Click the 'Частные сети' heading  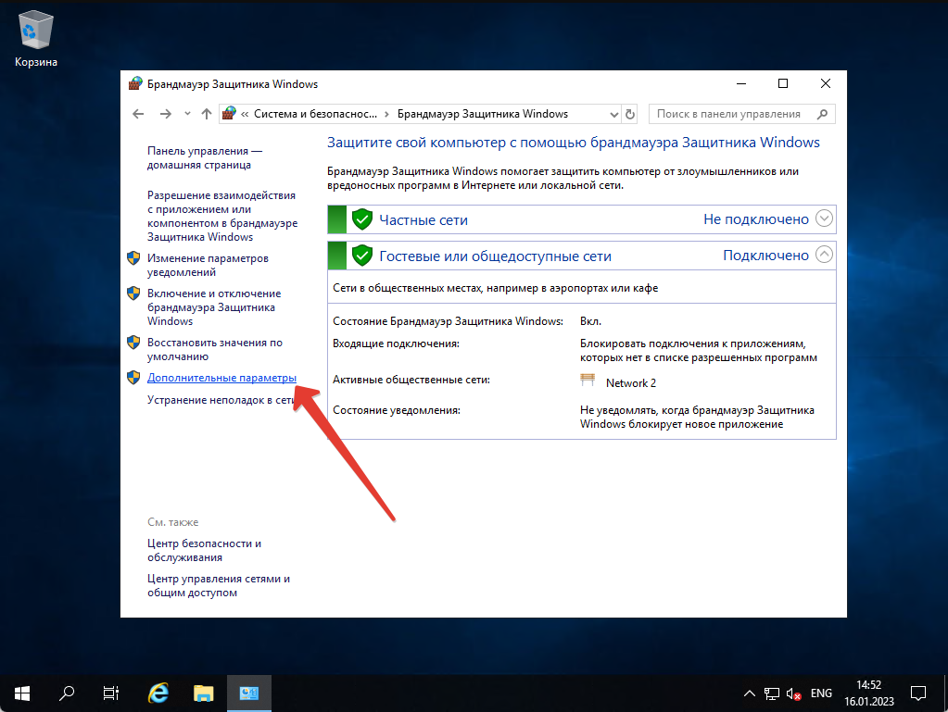pyautogui.click(x=423, y=219)
